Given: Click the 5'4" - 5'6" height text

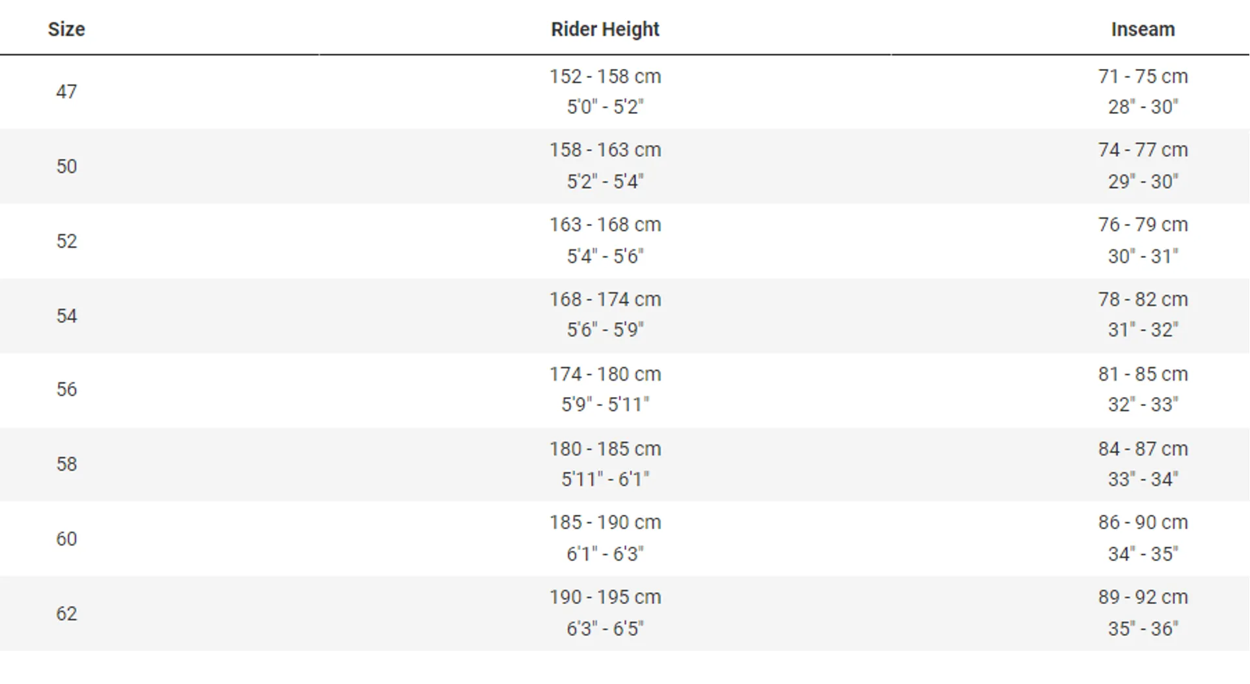Looking at the screenshot, I should pos(605,256).
